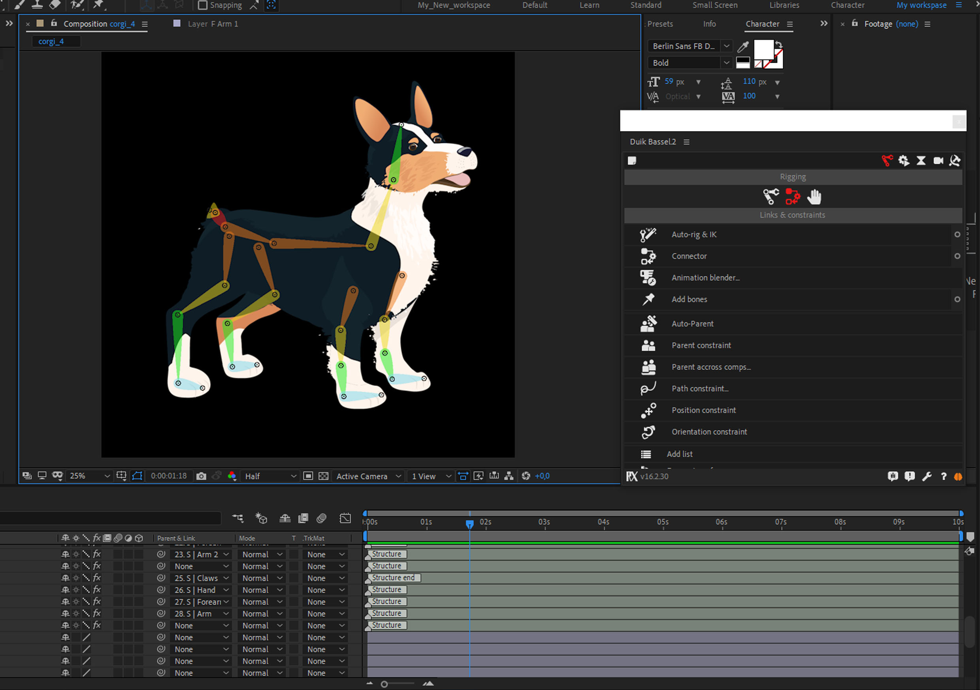Toggle transparency grid in the viewer
The width and height of the screenshot is (980, 690).
click(x=324, y=476)
